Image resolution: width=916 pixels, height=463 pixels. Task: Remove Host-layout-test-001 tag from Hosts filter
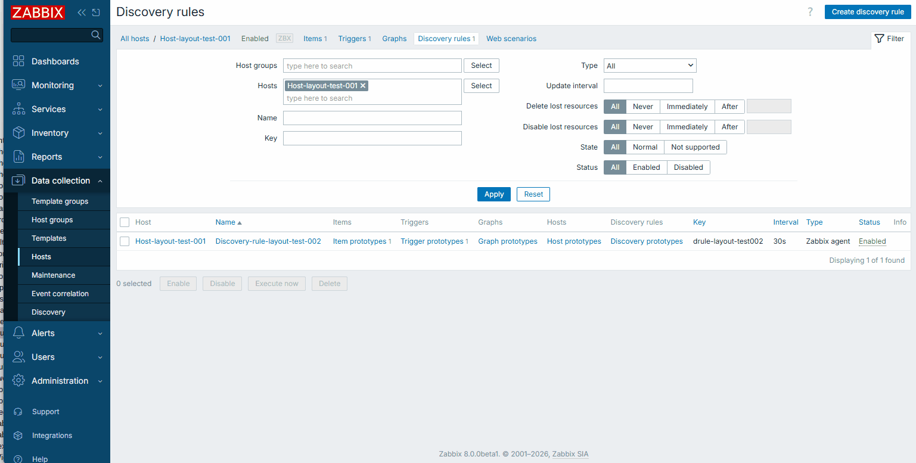(x=363, y=86)
